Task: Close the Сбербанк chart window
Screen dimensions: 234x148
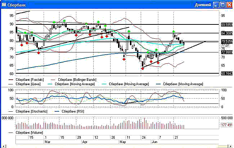Action: 229,5
